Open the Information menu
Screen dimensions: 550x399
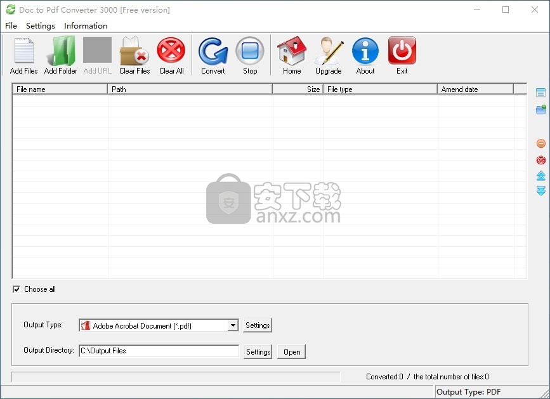86,25
